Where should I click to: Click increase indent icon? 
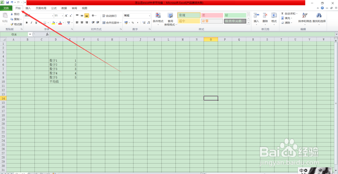point(98,23)
